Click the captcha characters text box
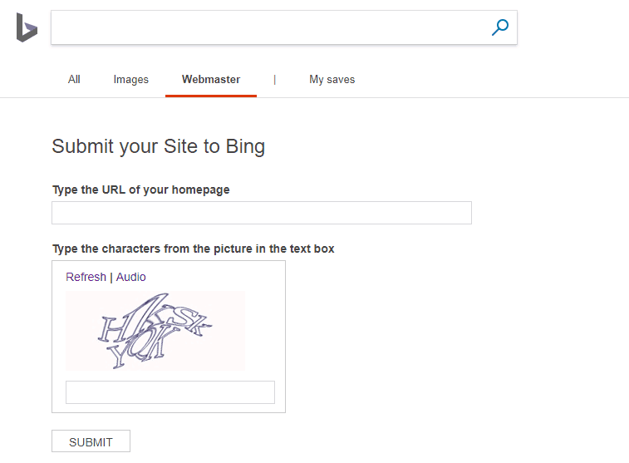 tap(170, 392)
